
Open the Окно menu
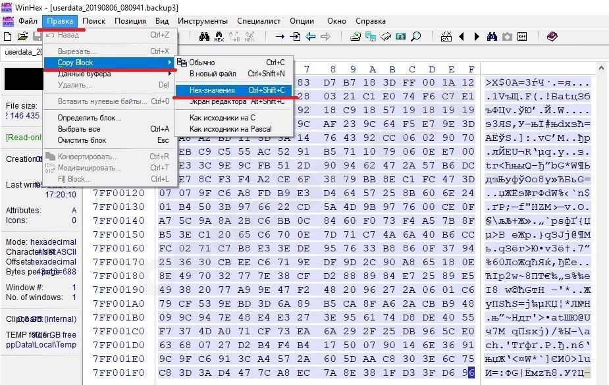336,21
